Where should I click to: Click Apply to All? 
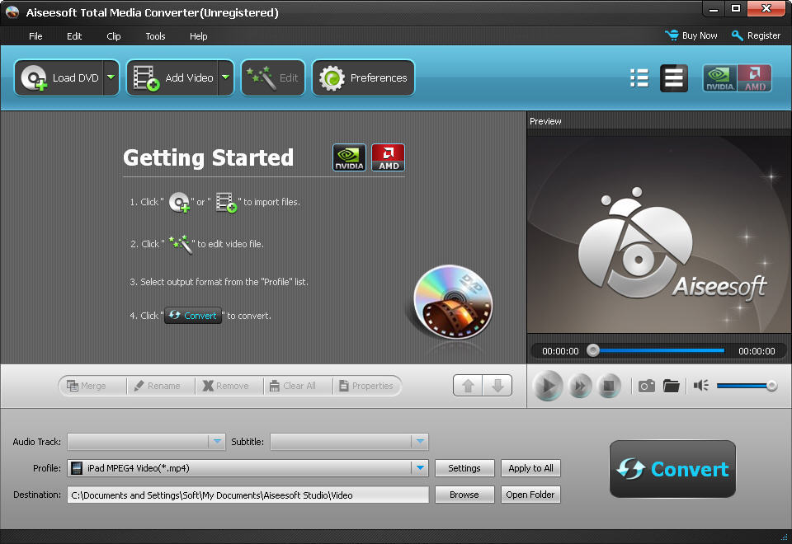click(x=530, y=468)
